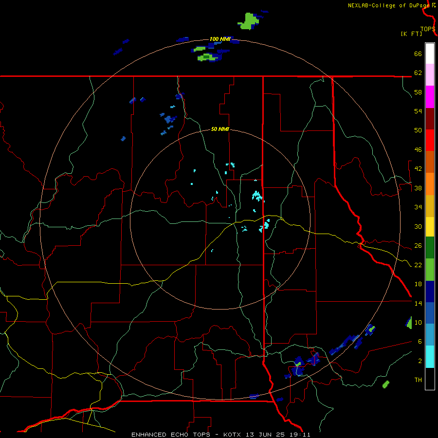Pick the bright orange legend color block
Screen dimensions: 438x438
click(430, 184)
